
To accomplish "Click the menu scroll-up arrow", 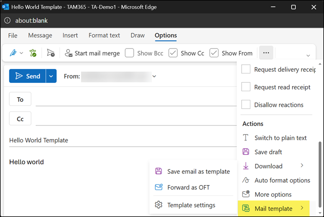I will pos(320,64).
